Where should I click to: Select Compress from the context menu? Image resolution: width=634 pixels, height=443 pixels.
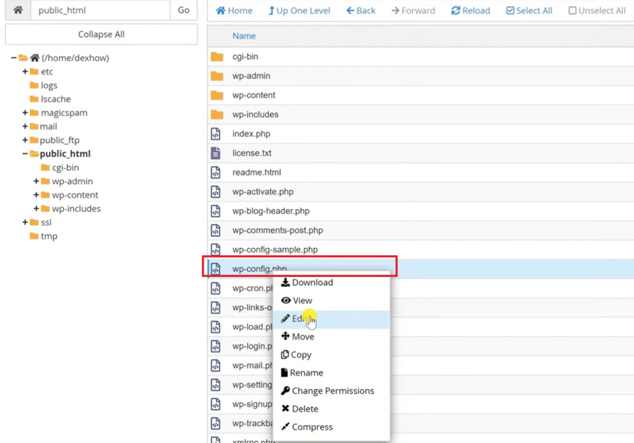tap(312, 426)
